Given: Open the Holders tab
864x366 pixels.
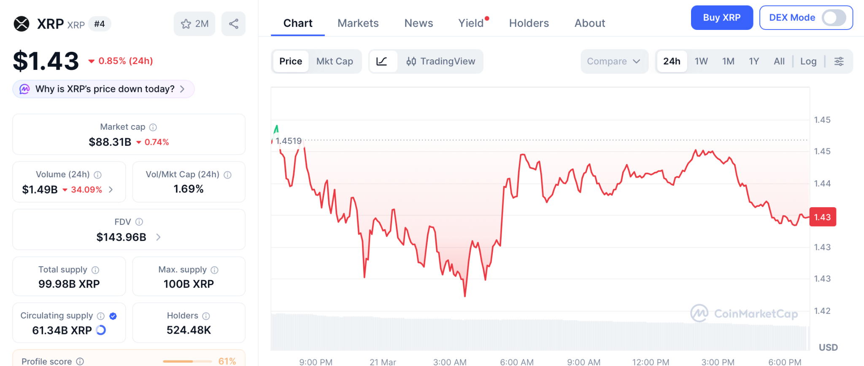Looking at the screenshot, I should click(529, 23).
